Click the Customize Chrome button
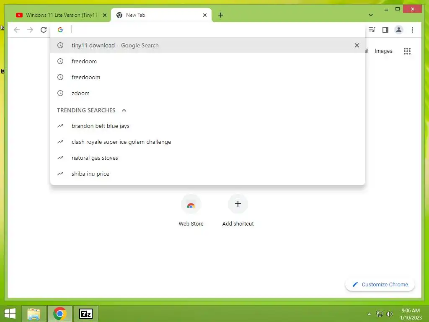429x322 pixels. [x=380, y=285]
